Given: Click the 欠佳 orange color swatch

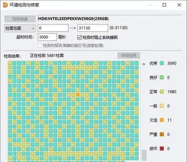Looking at the screenshot, I should (162, 120).
